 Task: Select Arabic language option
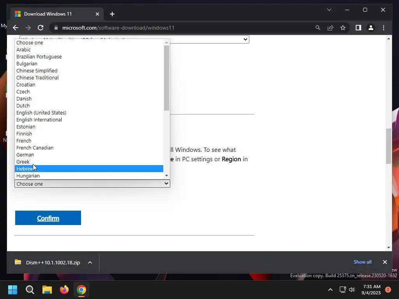click(x=89, y=49)
